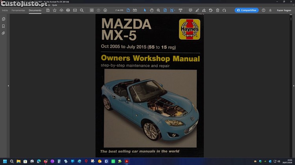Add a bookmark with the star icon
Screen dimensions: 295x165
[55, 10]
